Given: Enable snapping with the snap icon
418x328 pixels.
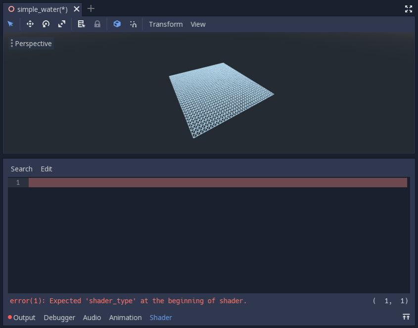Looking at the screenshot, I should coord(133,24).
